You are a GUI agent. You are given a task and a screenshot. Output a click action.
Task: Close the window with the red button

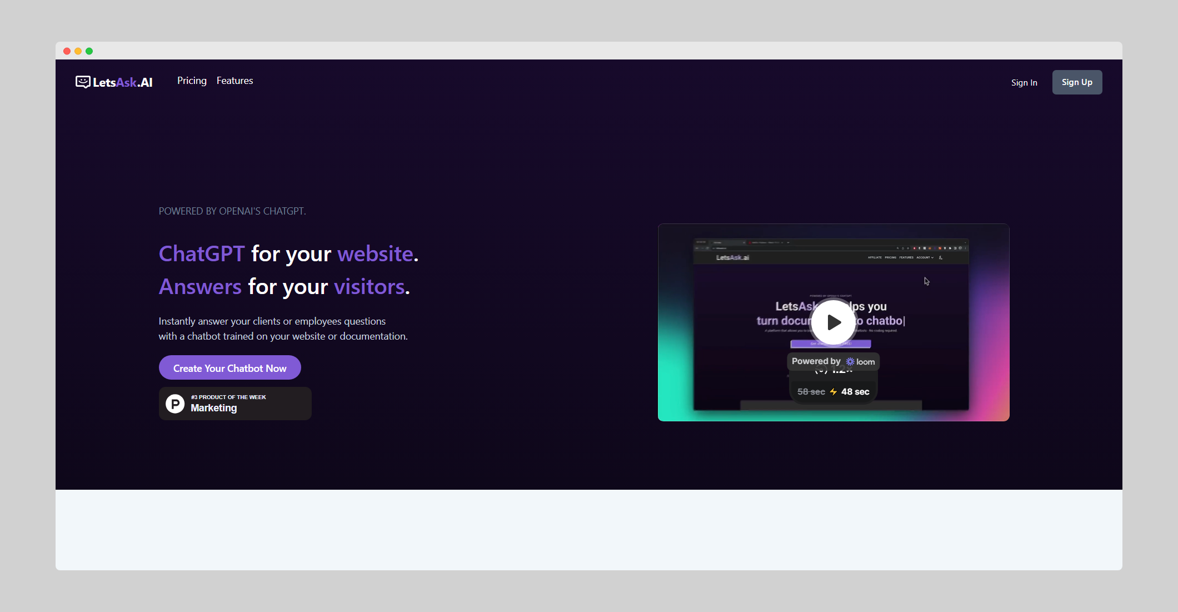point(67,51)
